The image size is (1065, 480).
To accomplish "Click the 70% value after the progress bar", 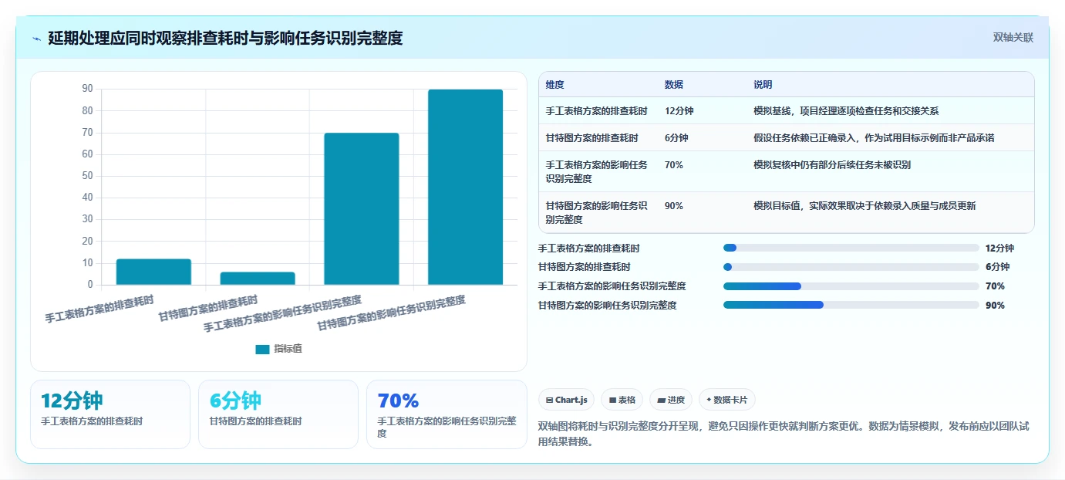I will click(x=995, y=286).
